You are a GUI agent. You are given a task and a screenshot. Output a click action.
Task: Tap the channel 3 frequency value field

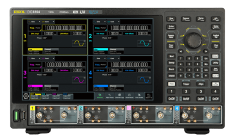[64, 65]
